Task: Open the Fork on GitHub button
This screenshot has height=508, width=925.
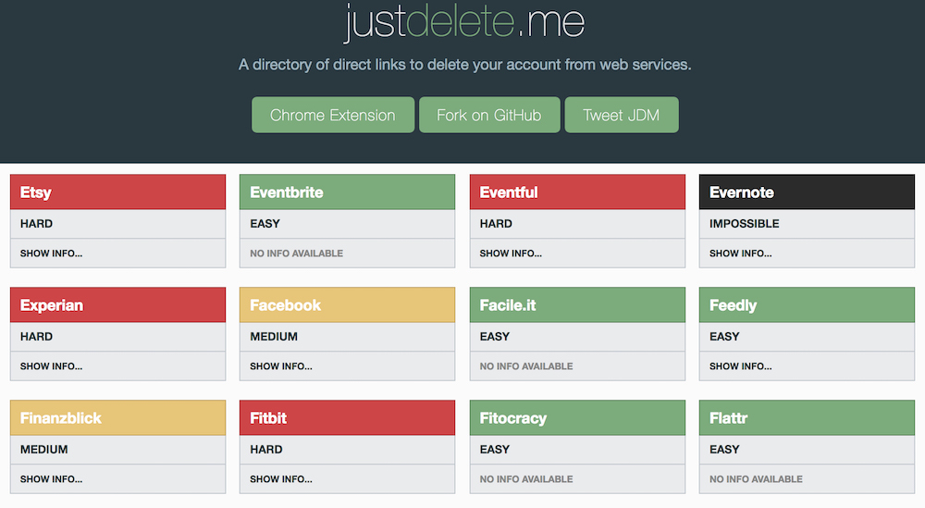Action: pos(488,115)
